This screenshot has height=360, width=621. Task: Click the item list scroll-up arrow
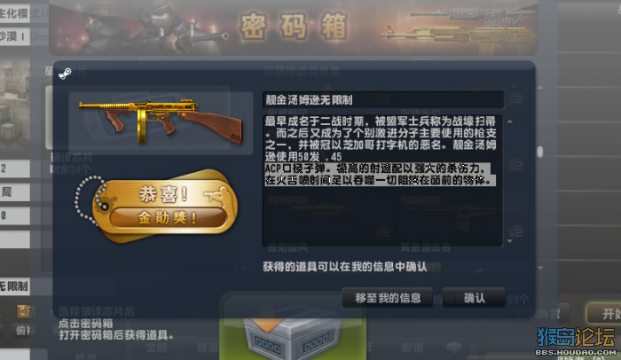tap(540, 87)
